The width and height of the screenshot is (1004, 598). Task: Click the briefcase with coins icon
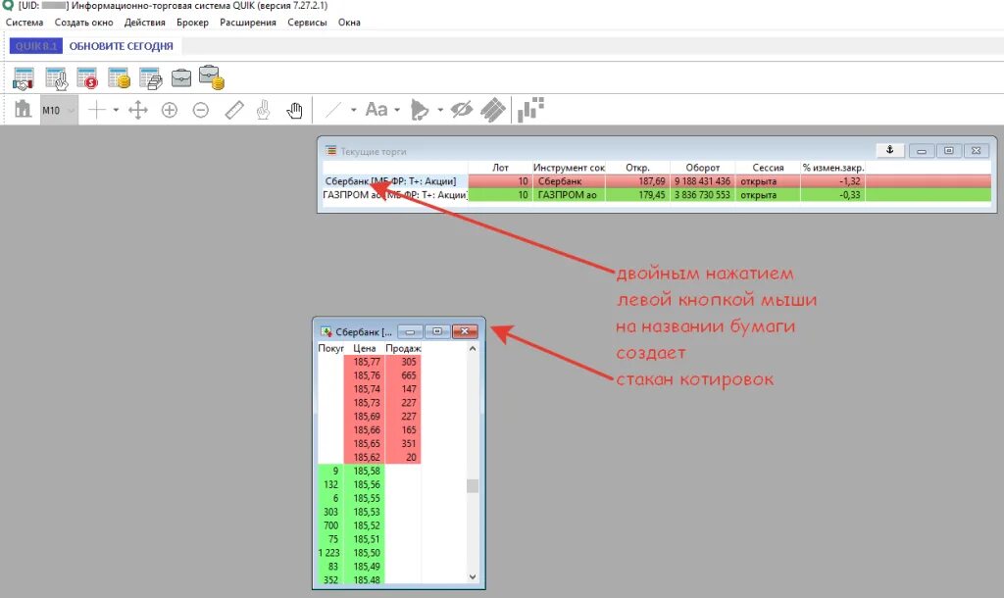pyautogui.click(x=212, y=77)
